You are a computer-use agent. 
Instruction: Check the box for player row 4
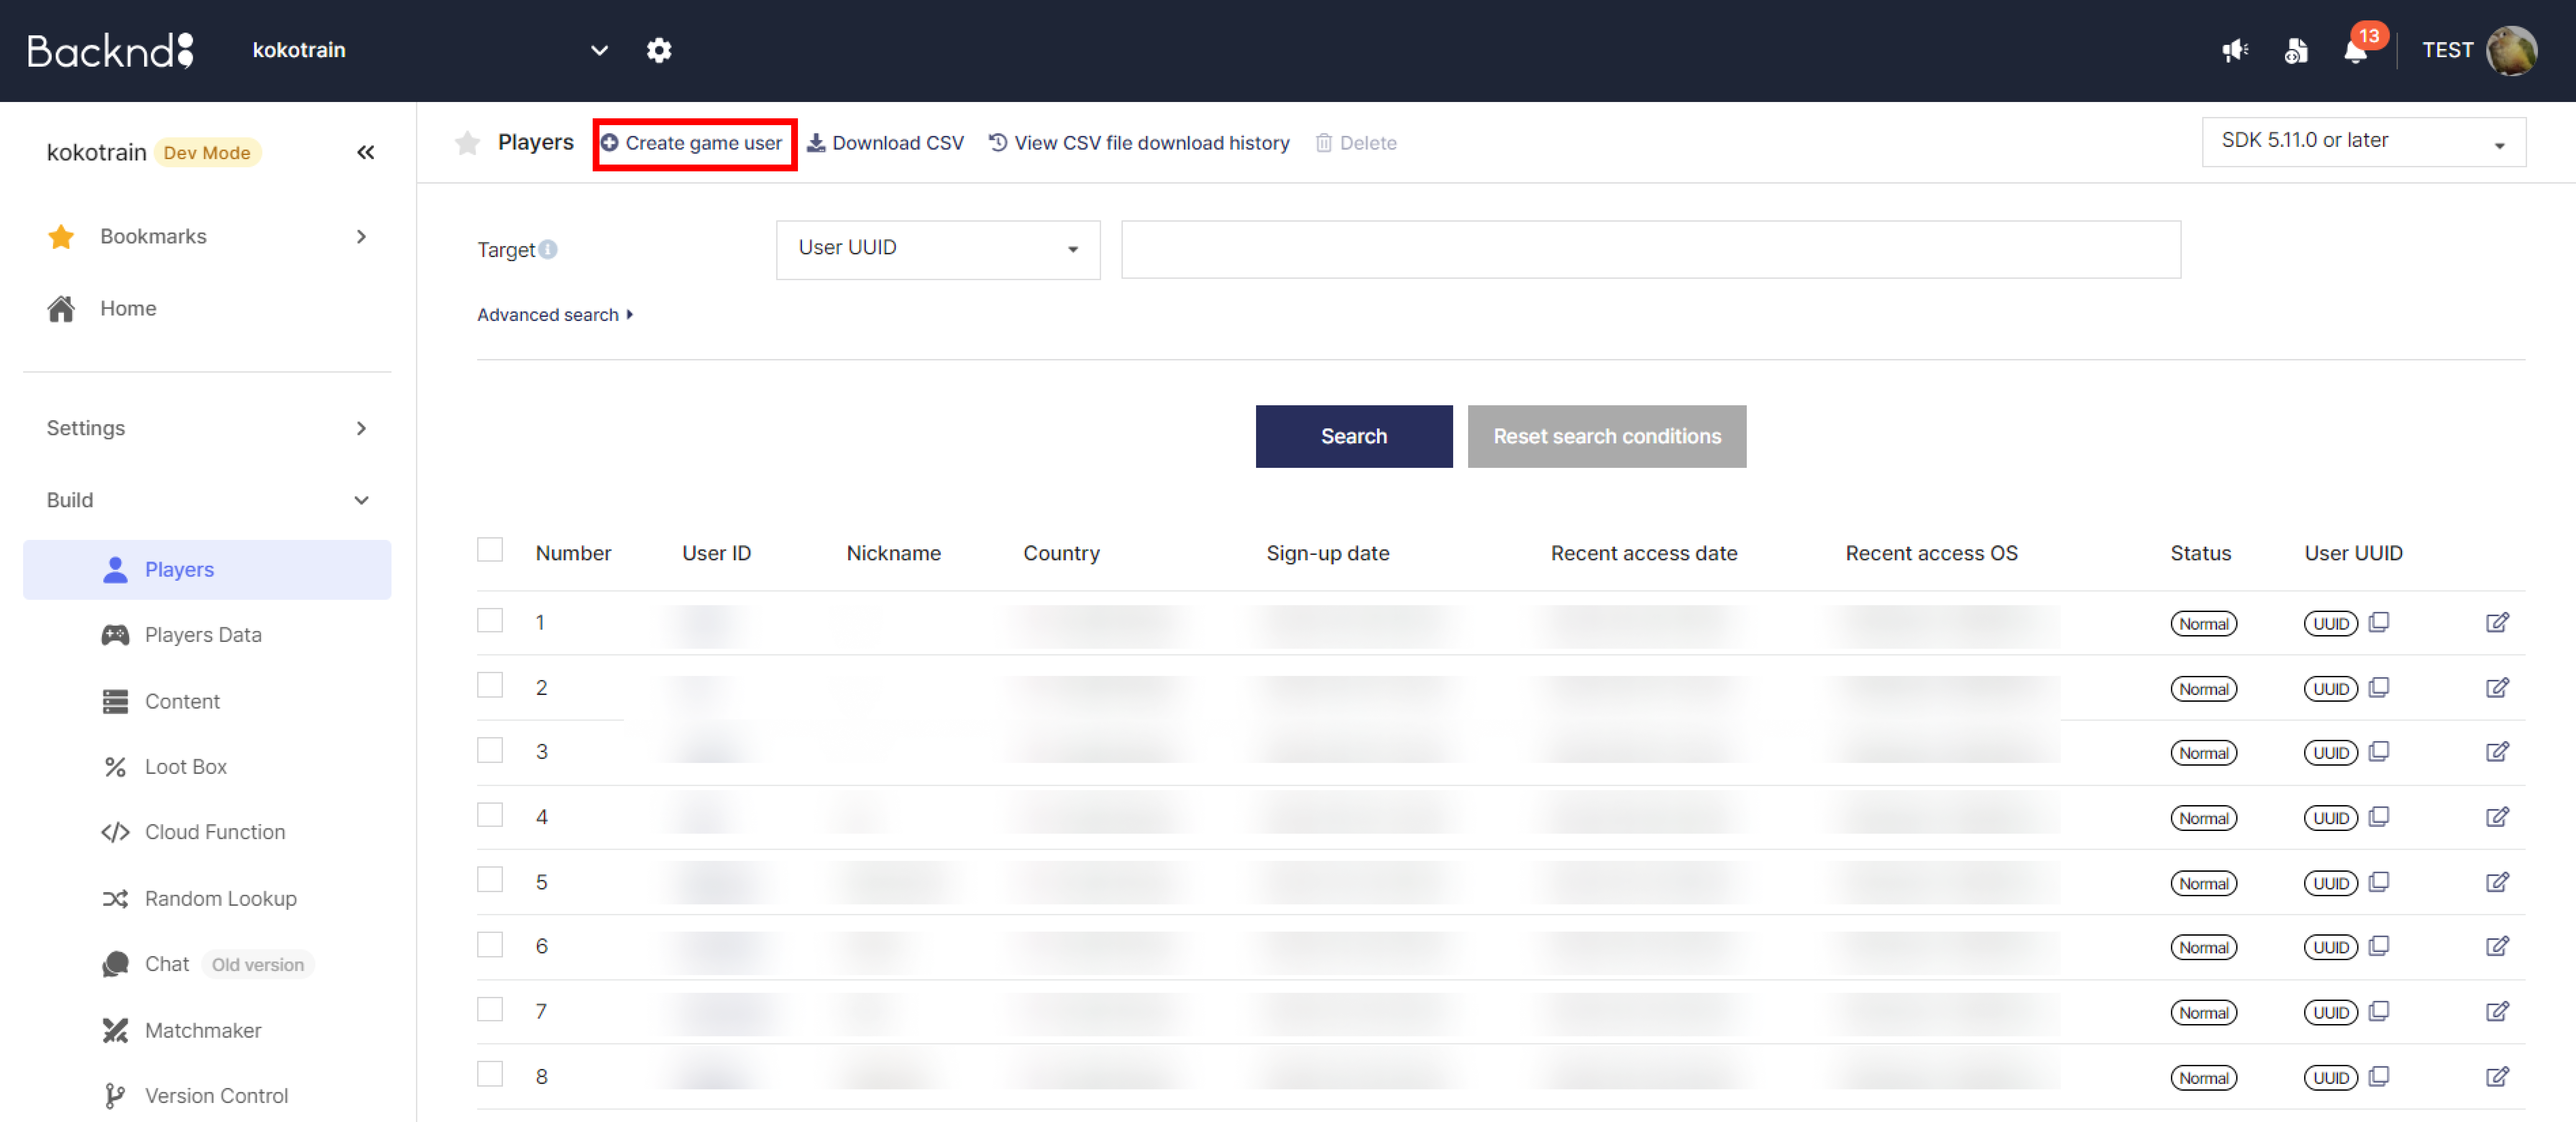pyautogui.click(x=490, y=815)
